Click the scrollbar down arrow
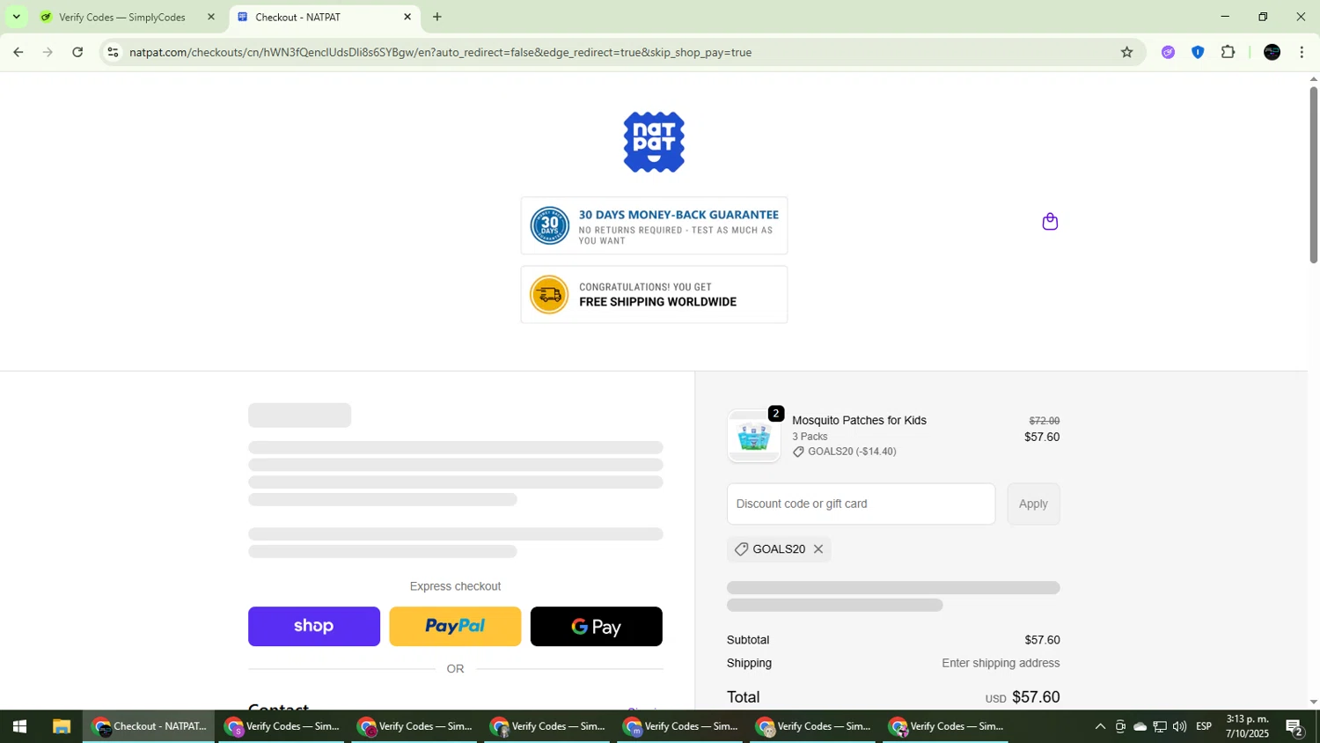Image resolution: width=1320 pixels, height=743 pixels. (1314, 703)
